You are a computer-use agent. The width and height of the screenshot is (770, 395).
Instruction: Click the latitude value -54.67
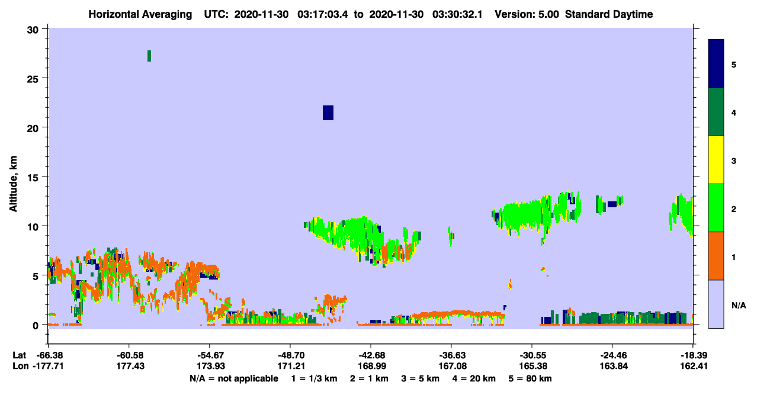pos(209,355)
